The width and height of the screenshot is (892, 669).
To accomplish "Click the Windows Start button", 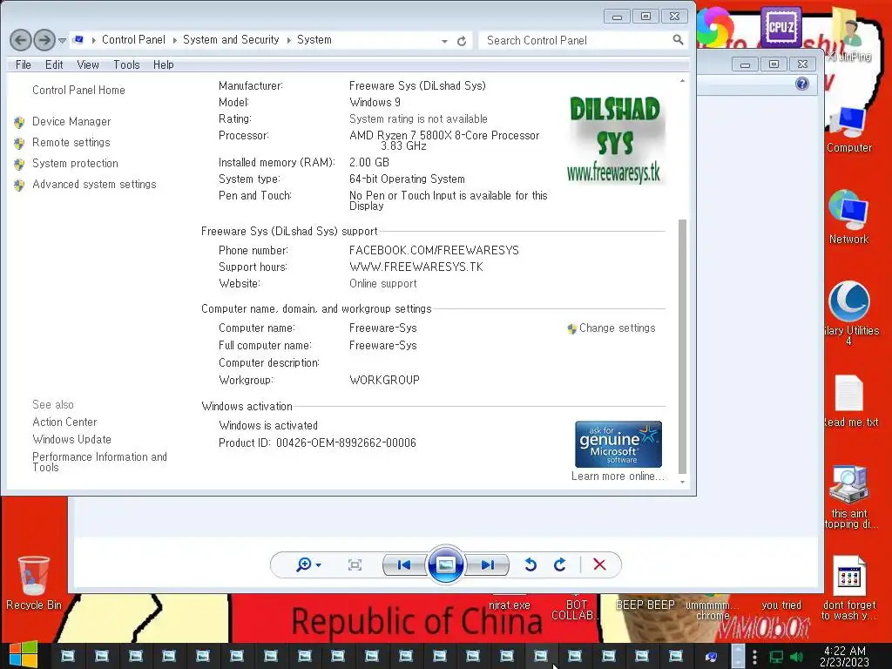I will coord(24,655).
